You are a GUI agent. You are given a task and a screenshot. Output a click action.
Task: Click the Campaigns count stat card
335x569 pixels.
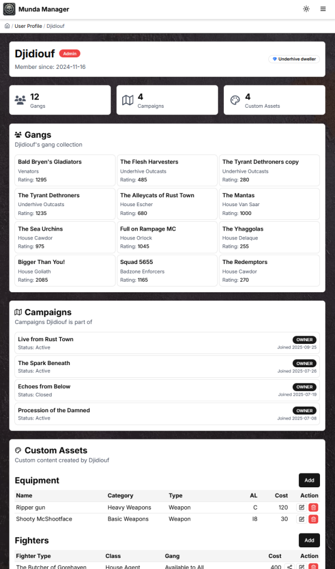click(167, 100)
